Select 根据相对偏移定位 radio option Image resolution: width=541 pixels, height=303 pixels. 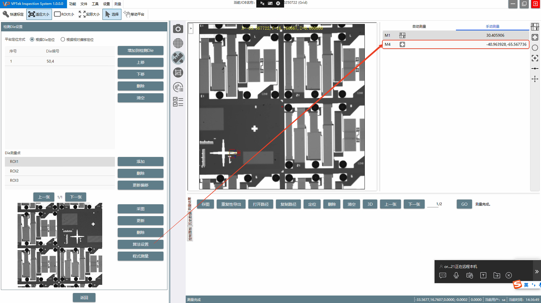point(63,40)
